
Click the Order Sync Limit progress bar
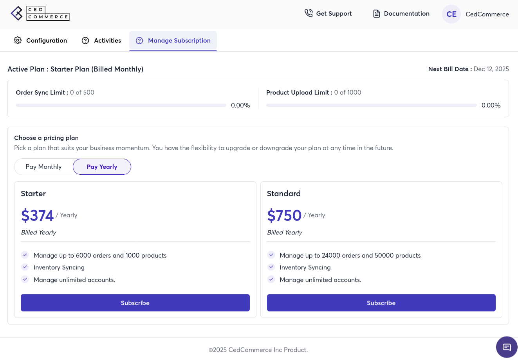(x=121, y=105)
